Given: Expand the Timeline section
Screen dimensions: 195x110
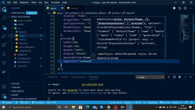Looking at the screenshot, I should point(16,87).
